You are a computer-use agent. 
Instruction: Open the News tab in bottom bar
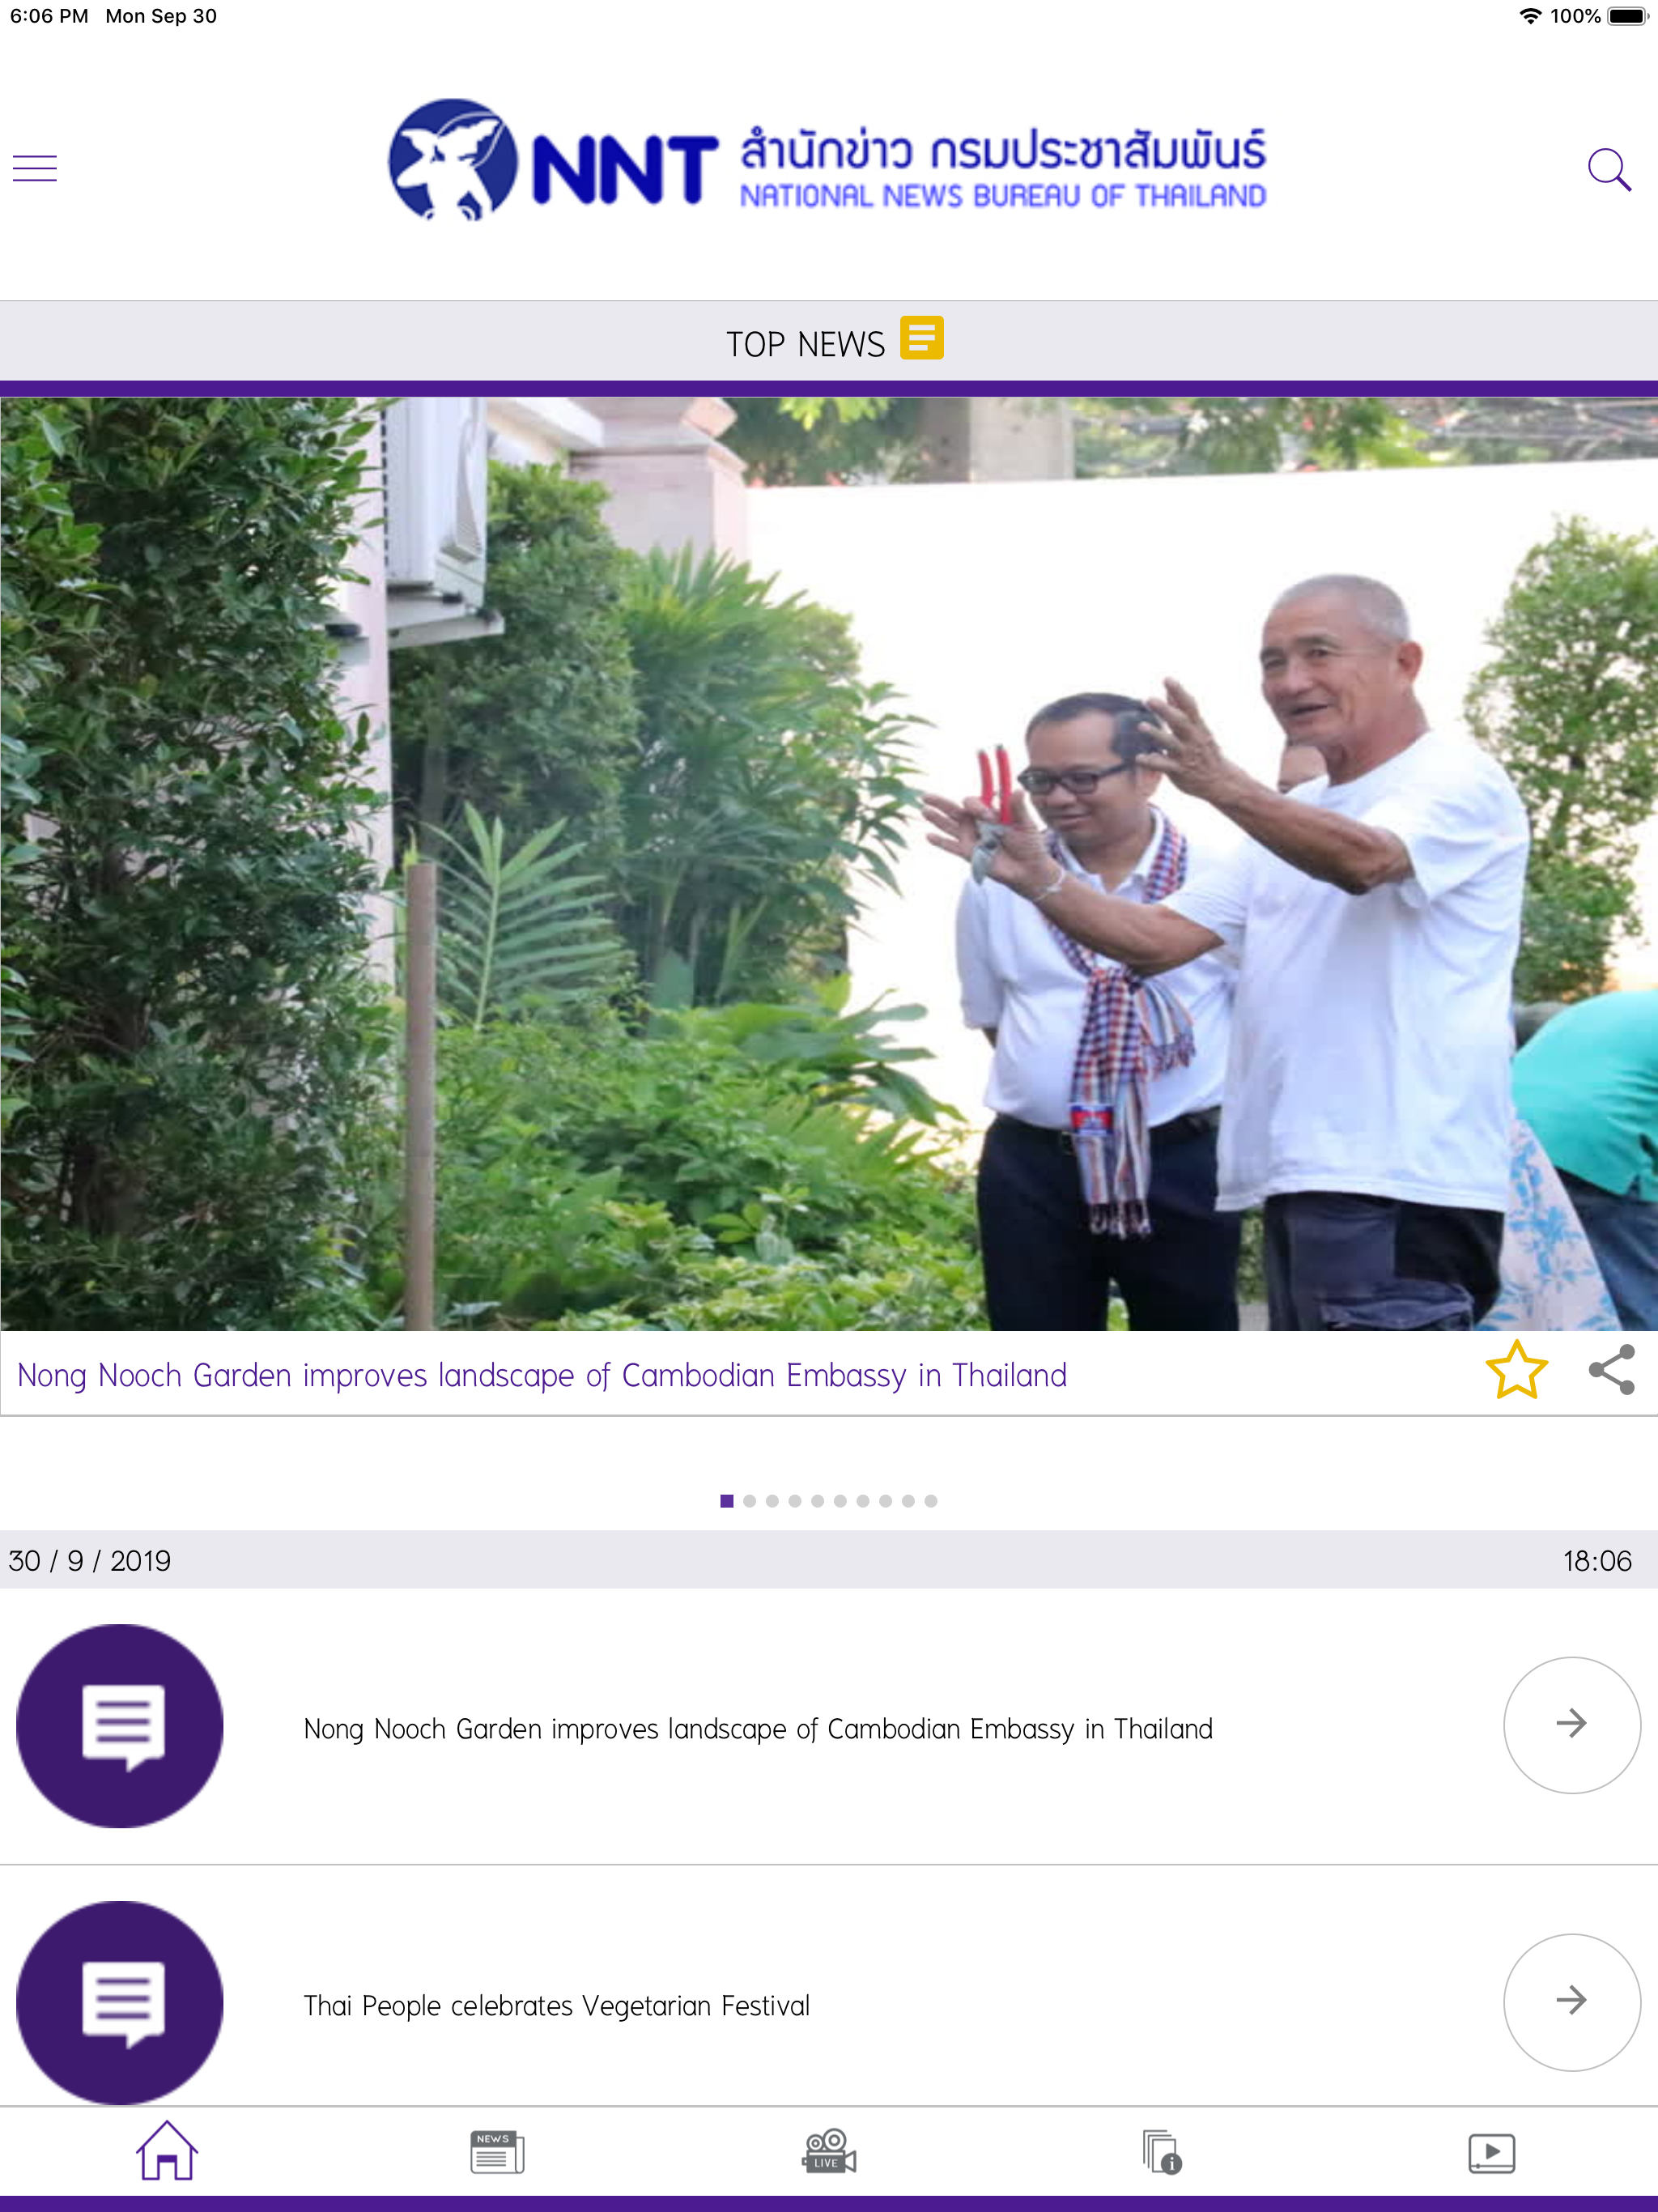497,2151
